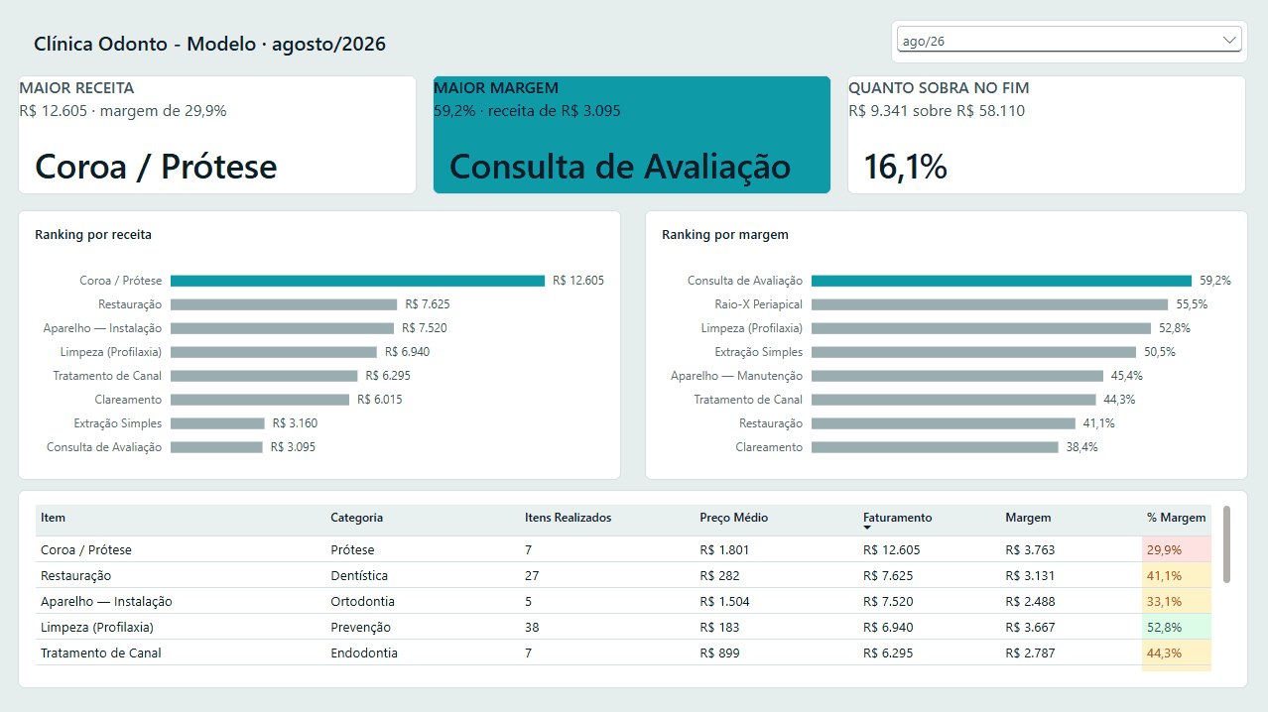Image resolution: width=1268 pixels, height=712 pixels.
Task: Select the Ortodontia category cell
Action: [x=362, y=601]
